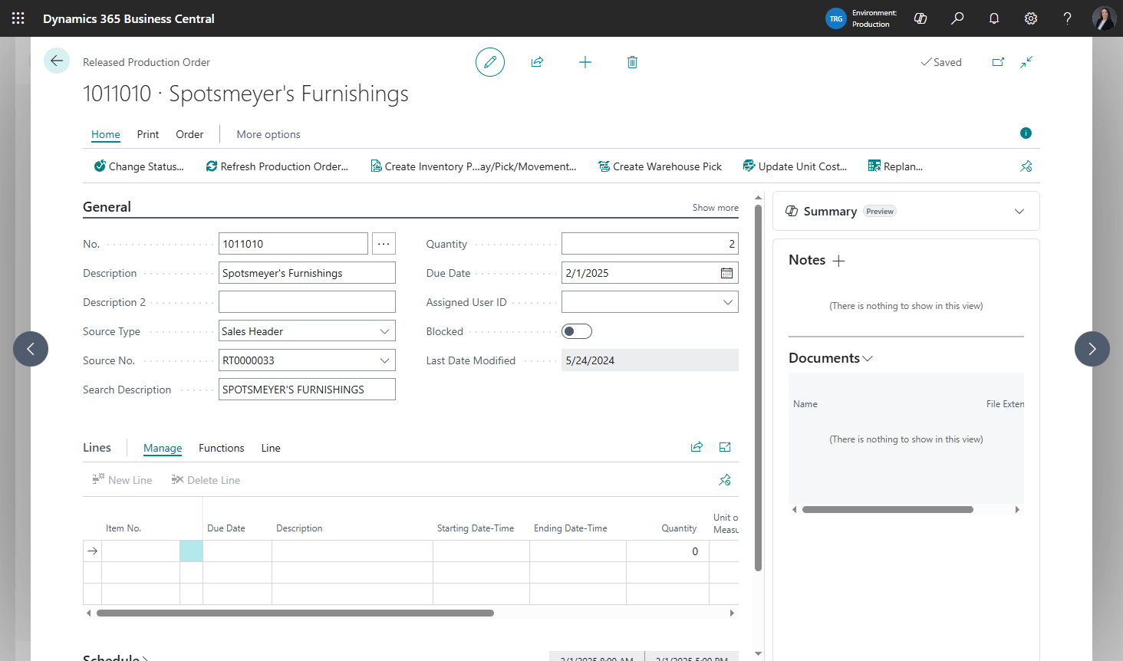Click the Description input field
The width and height of the screenshot is (1123, 661).
(307, 273)
